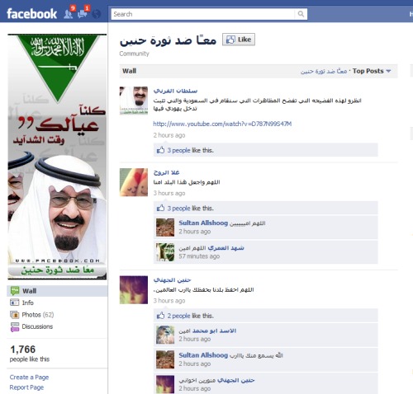Click the search magnifier icon
413x394 pixels.
(301, 14)
